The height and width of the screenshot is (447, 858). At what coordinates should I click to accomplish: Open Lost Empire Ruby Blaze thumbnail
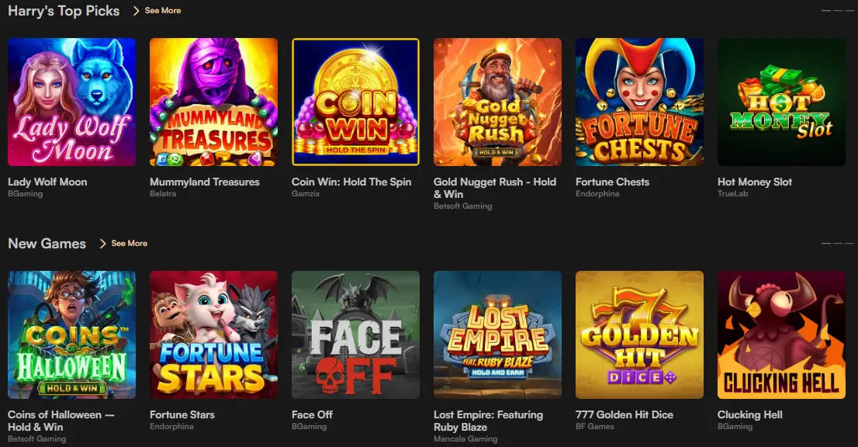497,334
